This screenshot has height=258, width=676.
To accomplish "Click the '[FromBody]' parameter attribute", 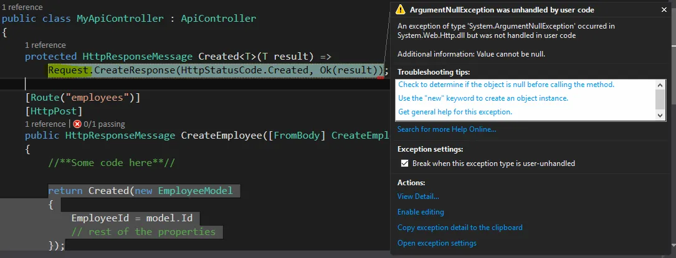I will point(297,136).
